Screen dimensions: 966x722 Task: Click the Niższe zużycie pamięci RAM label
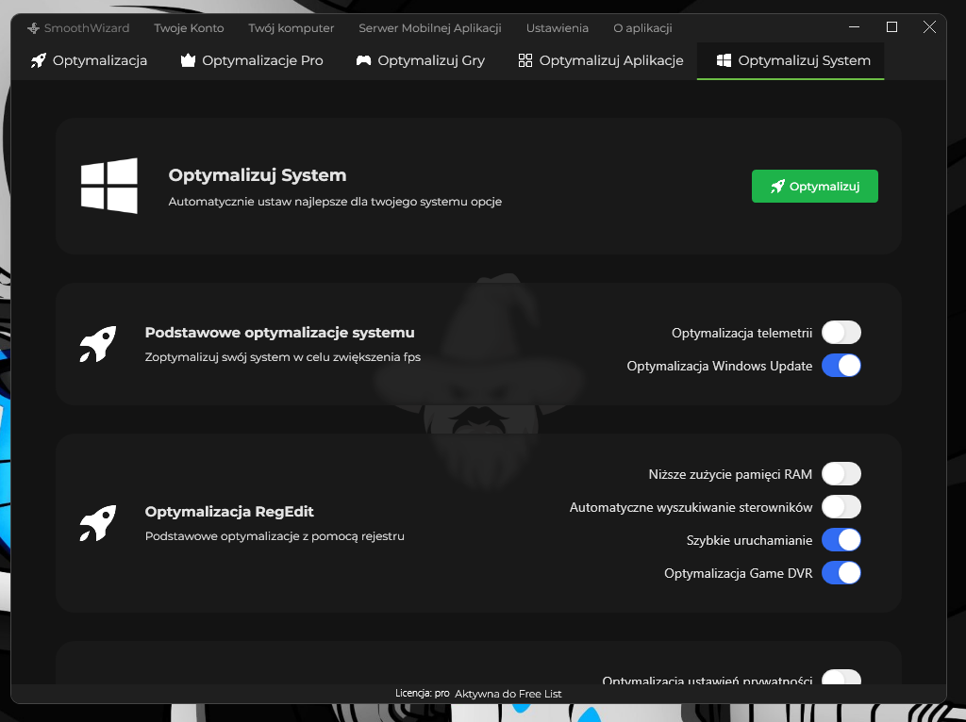730,474
